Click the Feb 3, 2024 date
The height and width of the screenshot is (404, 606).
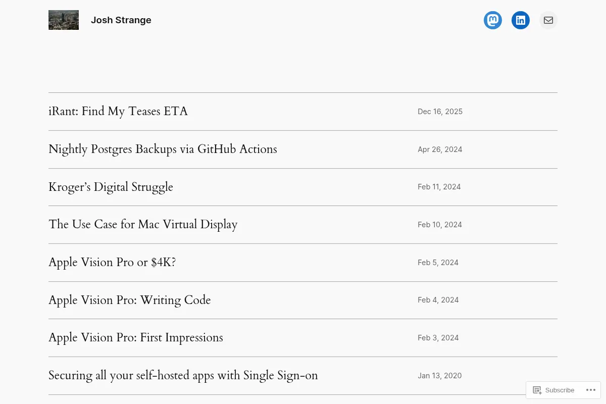coord(438,338)
